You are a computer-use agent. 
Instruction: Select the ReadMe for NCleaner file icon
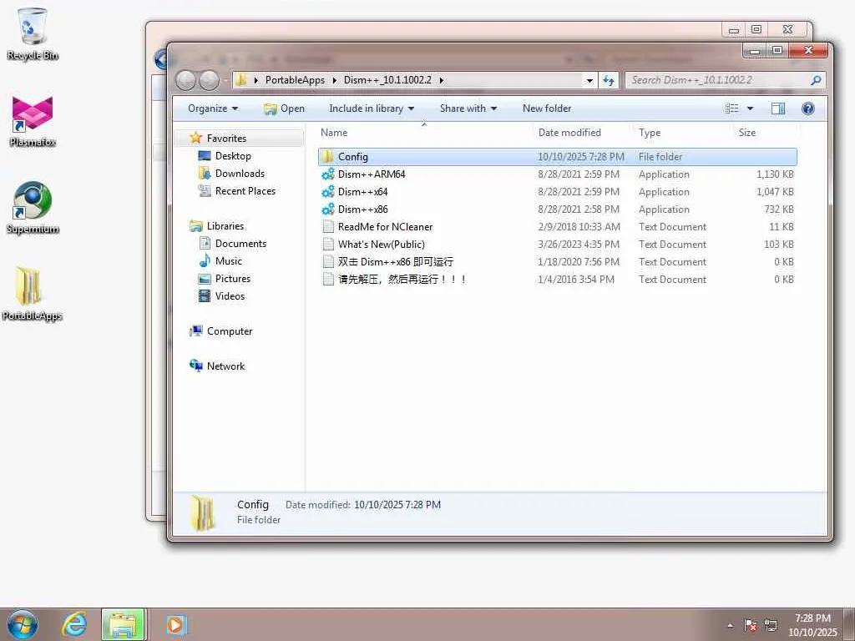(x=327, y=227)
